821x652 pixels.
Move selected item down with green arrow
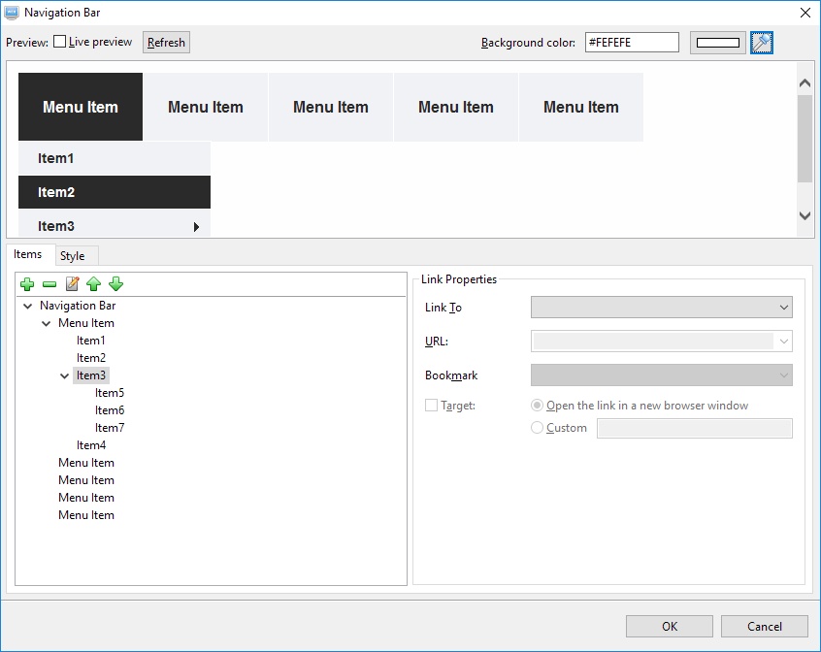click(115, 284)
